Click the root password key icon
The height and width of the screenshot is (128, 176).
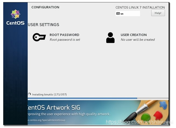(39, 37)
